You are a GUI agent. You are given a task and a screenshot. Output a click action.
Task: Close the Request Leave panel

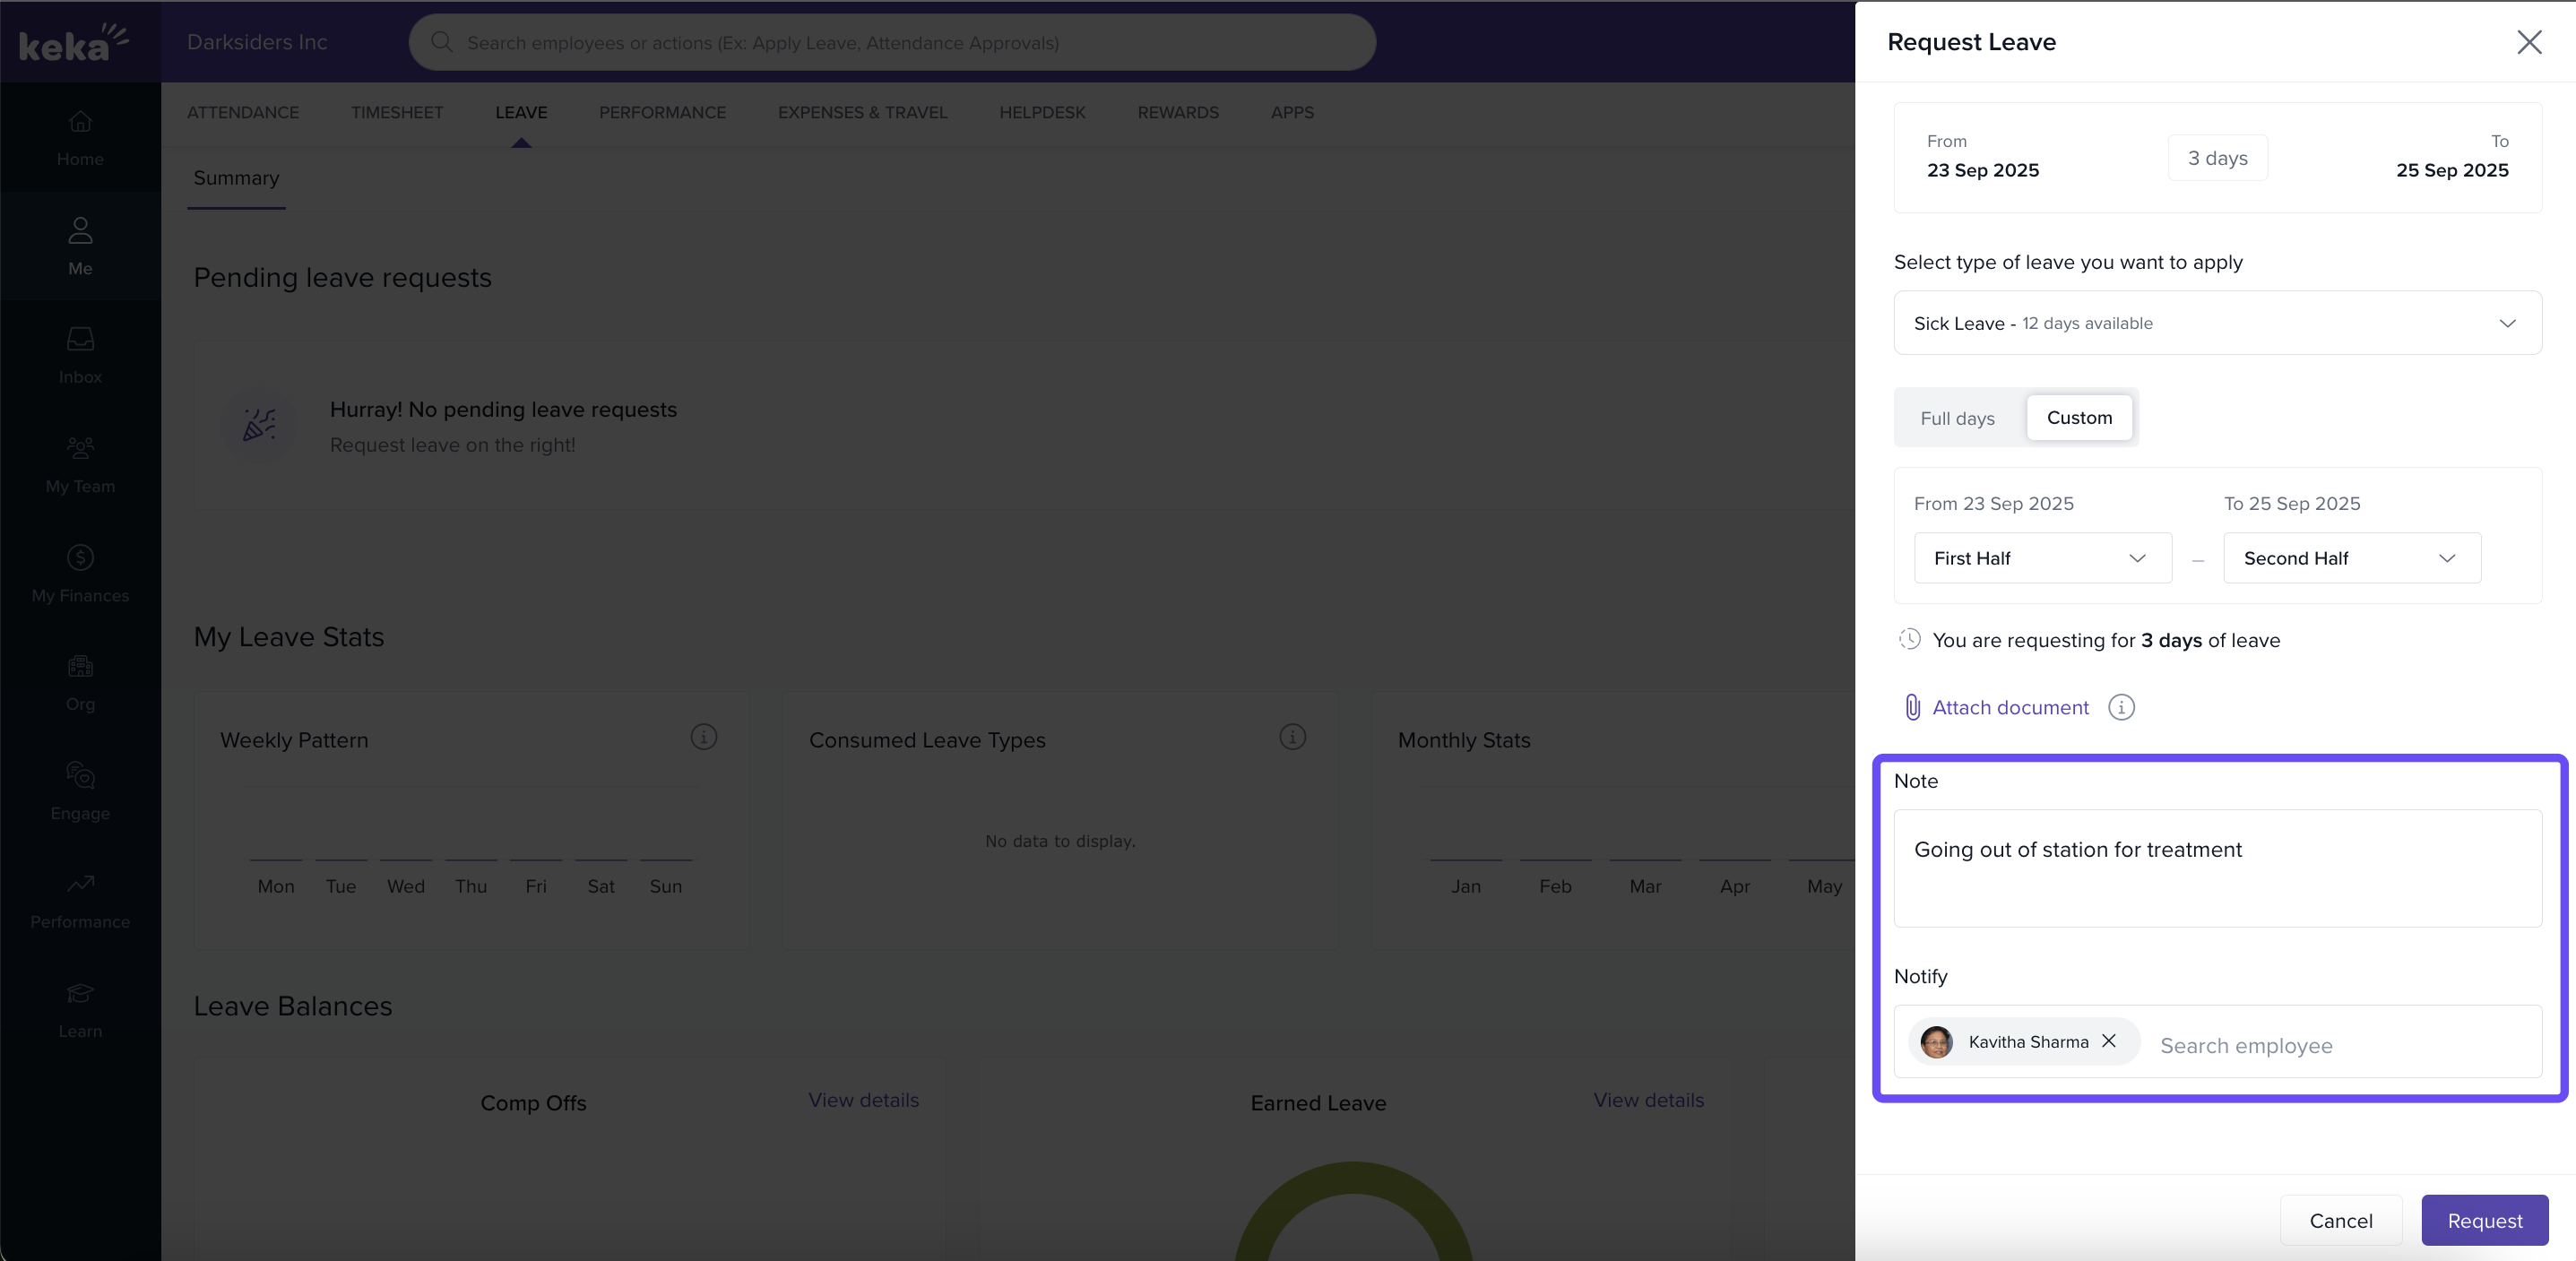pos(2528,42)
